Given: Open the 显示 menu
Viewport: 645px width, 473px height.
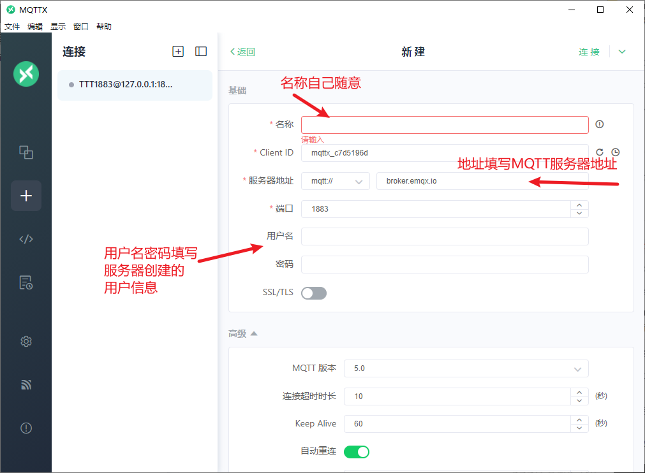Looking at the screenshot, I should [58, 27].
